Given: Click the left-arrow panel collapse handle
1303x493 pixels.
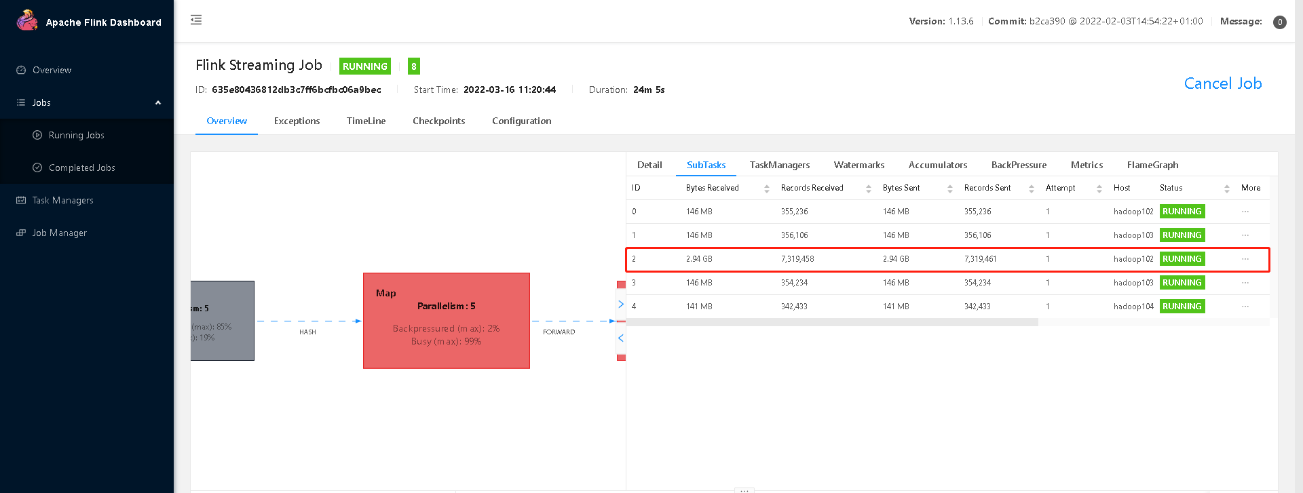Looking at the screenshot, I should pyautogui.click(x=621, y=338).
